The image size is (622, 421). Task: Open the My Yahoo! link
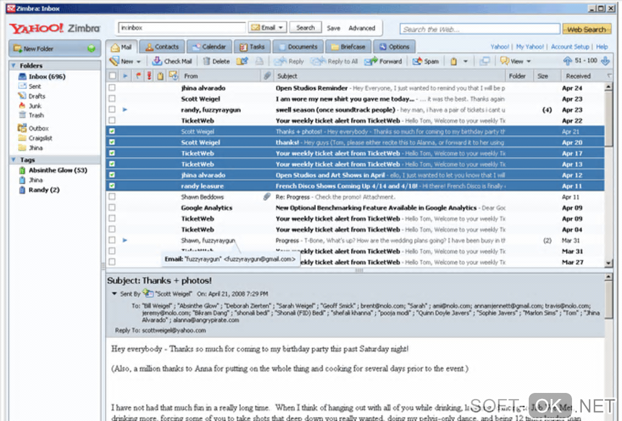click(529, 47)
